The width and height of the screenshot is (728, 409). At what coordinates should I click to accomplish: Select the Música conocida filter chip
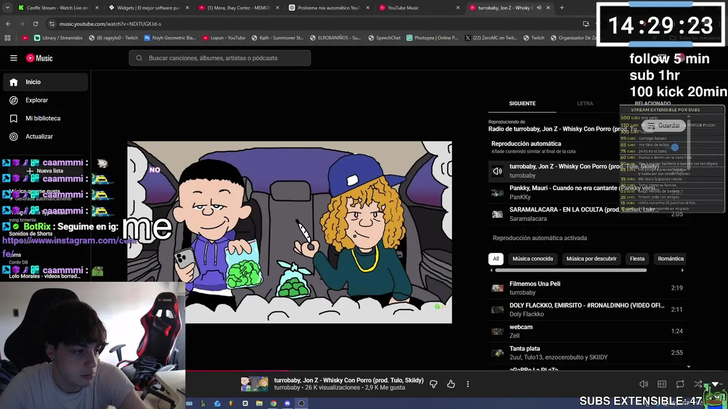click(532, 258)
